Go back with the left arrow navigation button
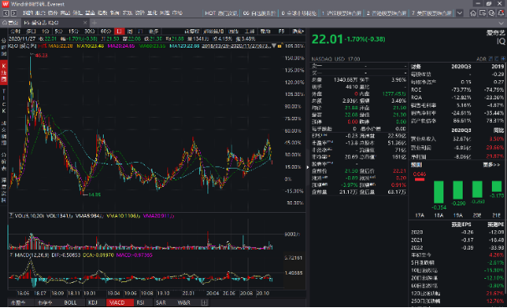Image resolution: width=507 pixels, height=308 pixels. click(6, 13)
